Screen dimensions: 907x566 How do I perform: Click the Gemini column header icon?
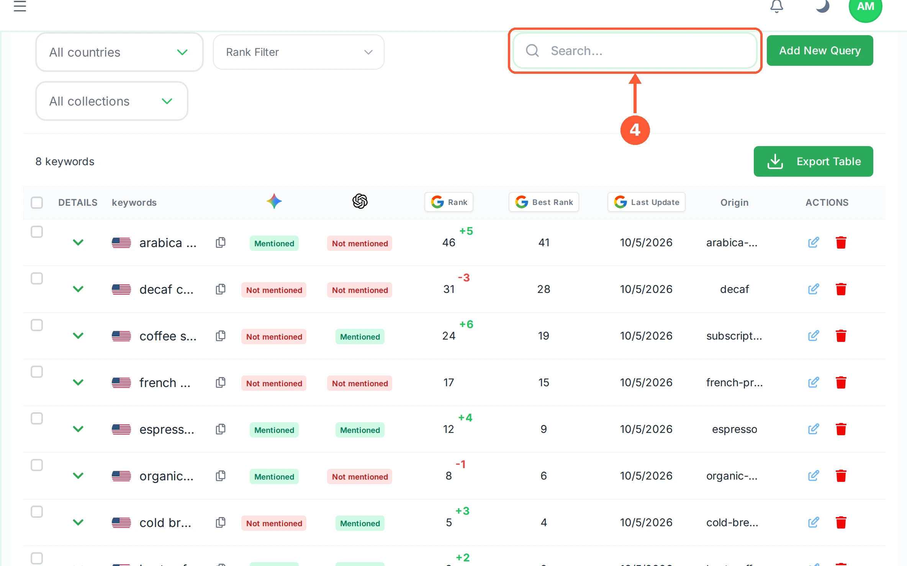(274, 201)
